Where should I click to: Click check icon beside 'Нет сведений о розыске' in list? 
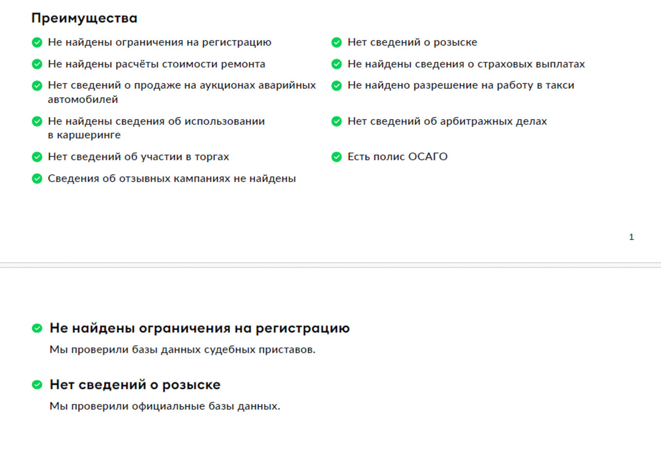pos(337,42)
